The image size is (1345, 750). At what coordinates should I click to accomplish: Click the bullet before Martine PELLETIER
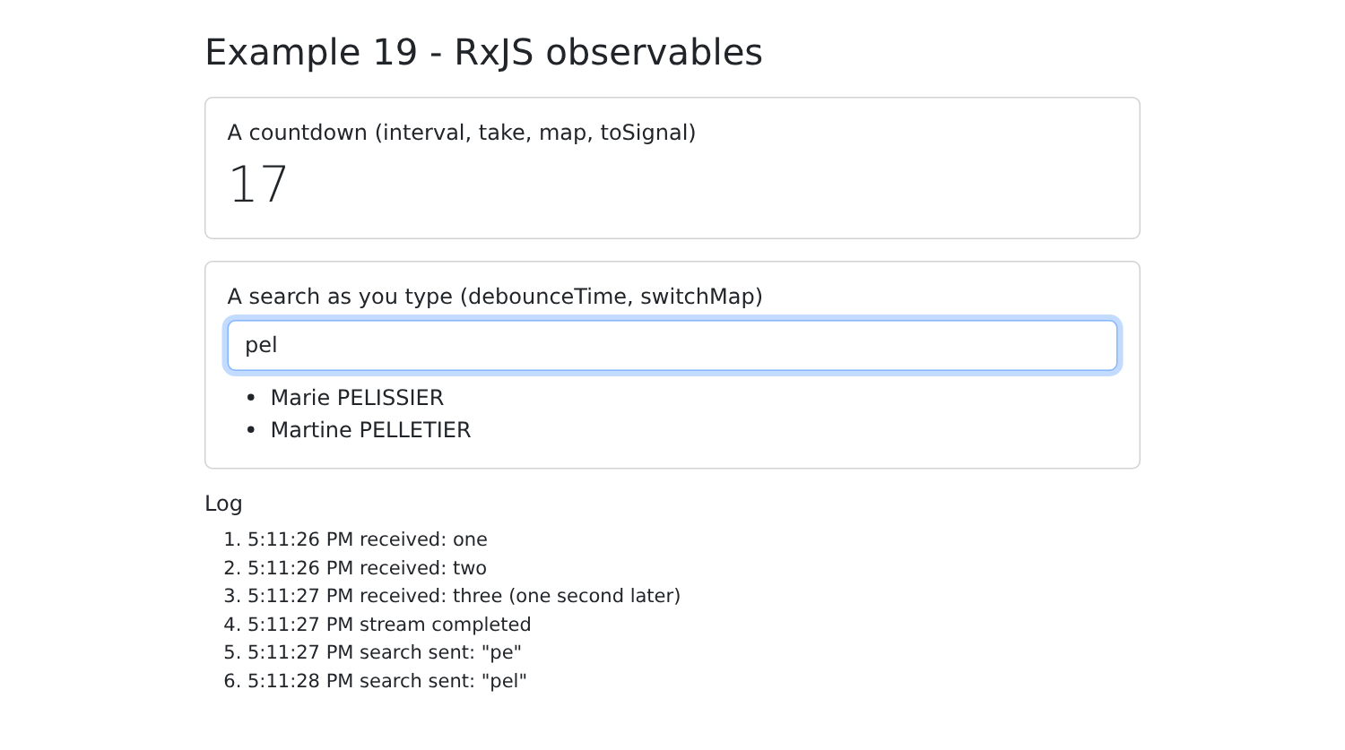pyautogui.click(x=251, y=430)
